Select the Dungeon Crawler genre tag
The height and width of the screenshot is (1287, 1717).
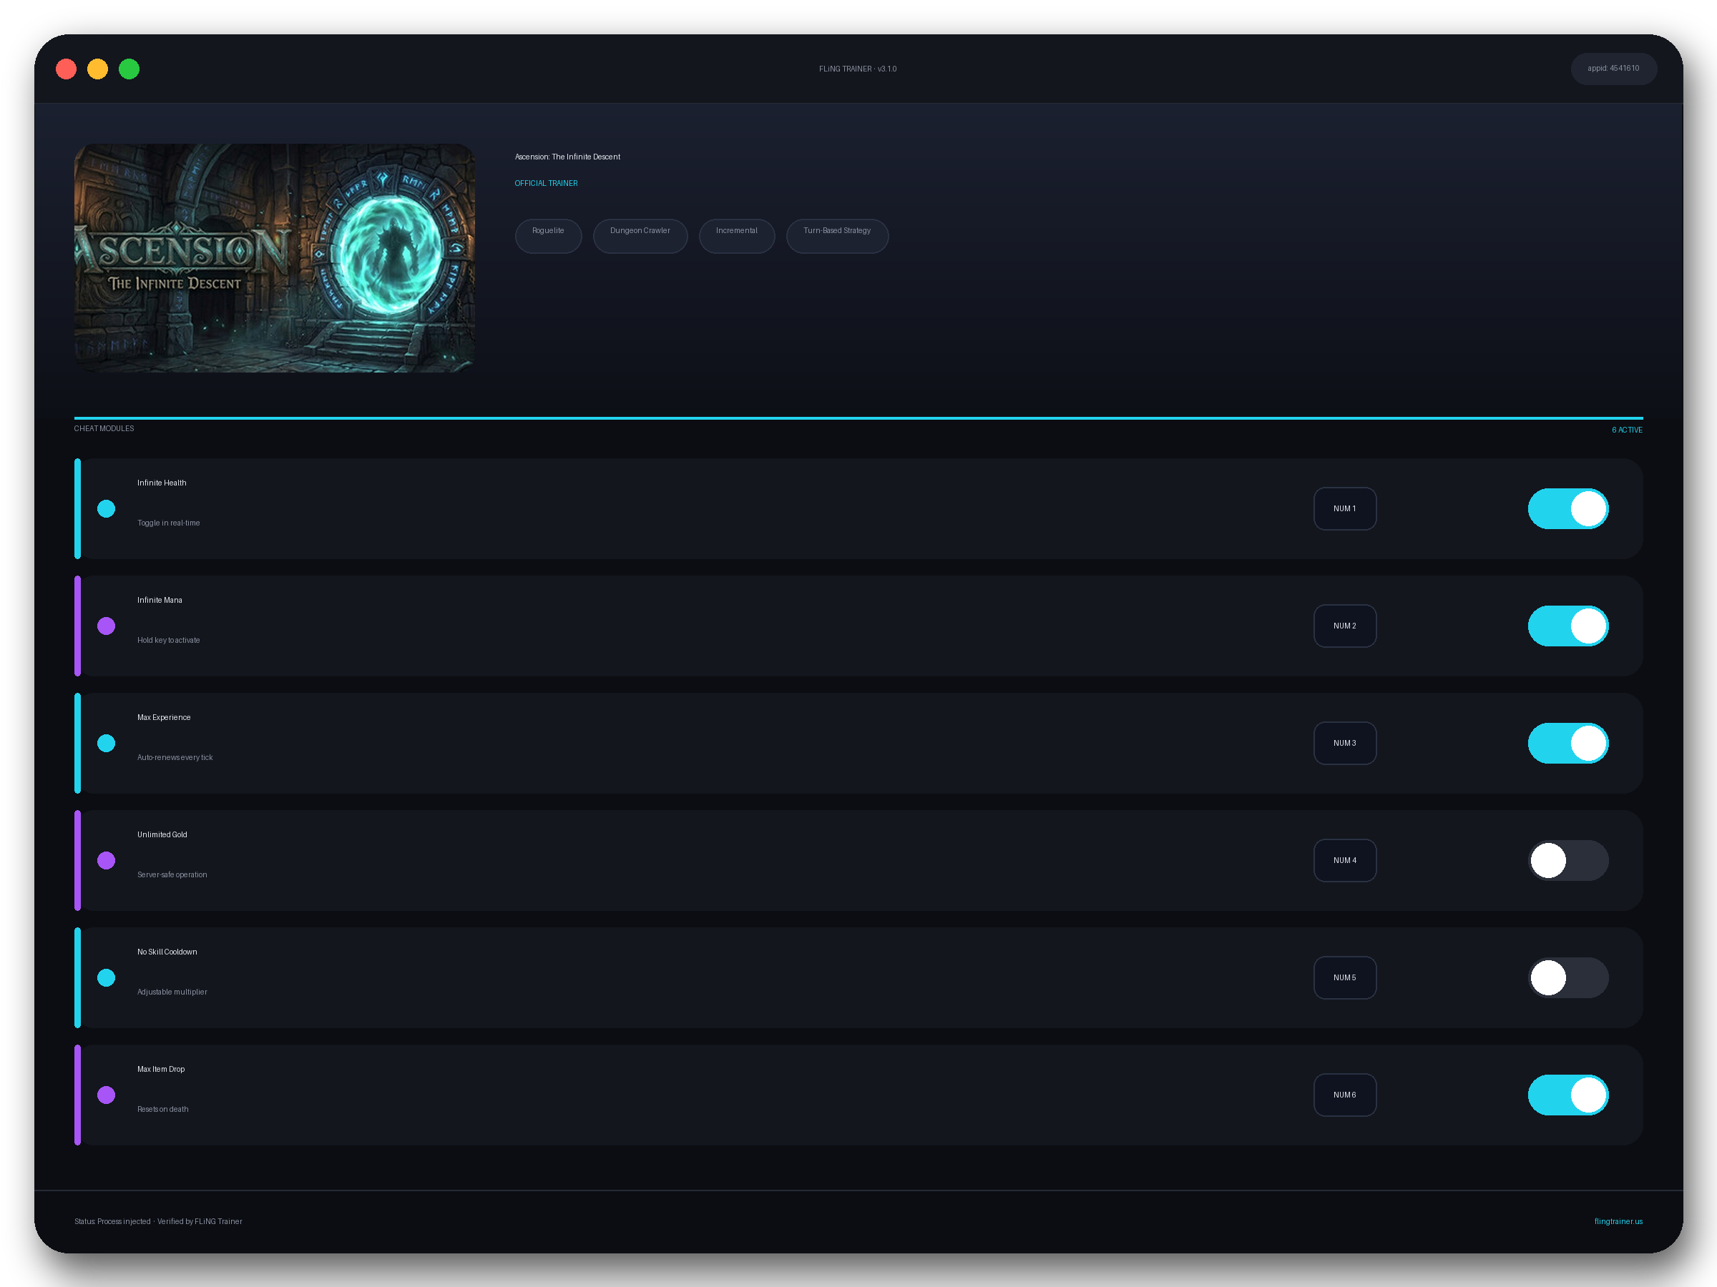click(x=640, y=236)
